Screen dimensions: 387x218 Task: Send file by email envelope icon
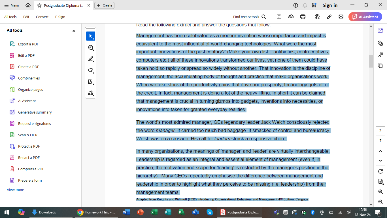tap(341, 17)
